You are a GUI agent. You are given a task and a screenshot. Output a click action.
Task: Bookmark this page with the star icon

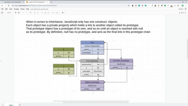point(129,6)
